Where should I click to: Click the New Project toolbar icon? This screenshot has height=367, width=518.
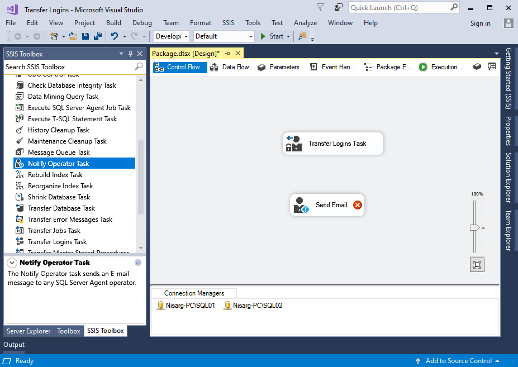click(x=54, y=36)
